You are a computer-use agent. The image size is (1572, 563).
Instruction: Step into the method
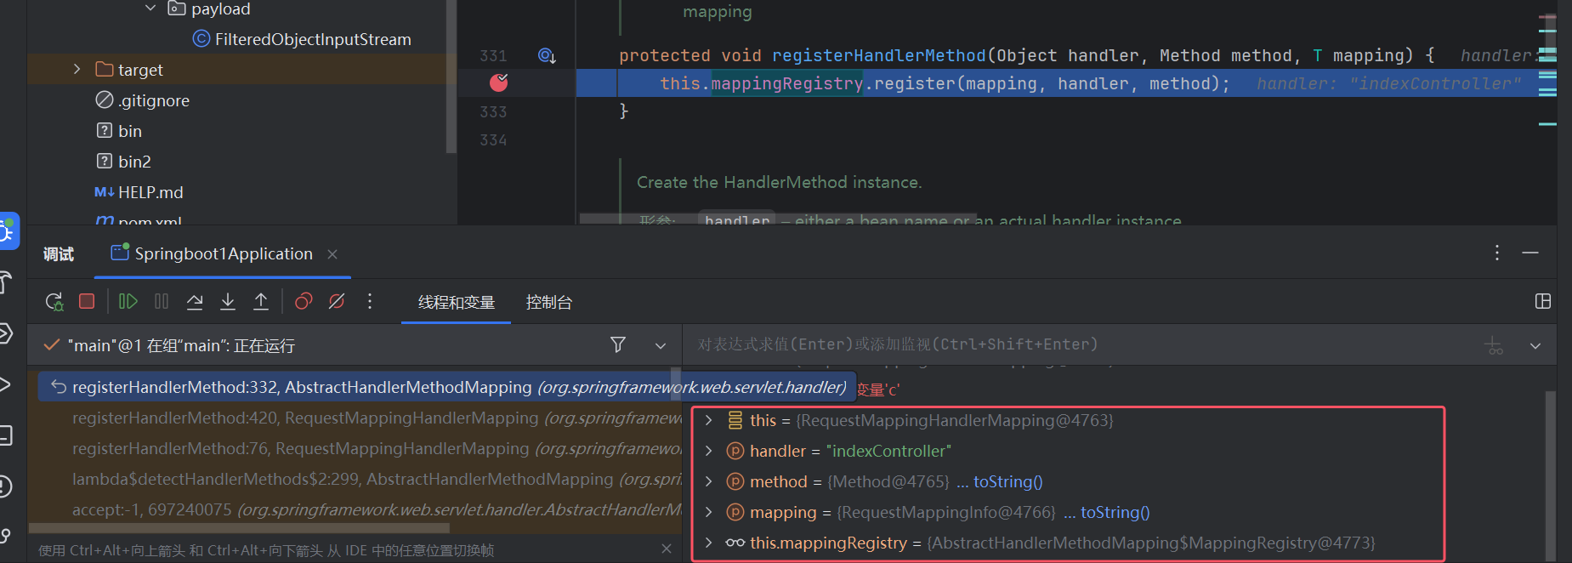click(x=228, y=301)
